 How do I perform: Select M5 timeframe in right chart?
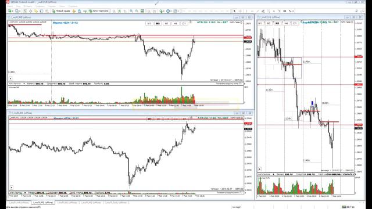click(x=269, y=23)
